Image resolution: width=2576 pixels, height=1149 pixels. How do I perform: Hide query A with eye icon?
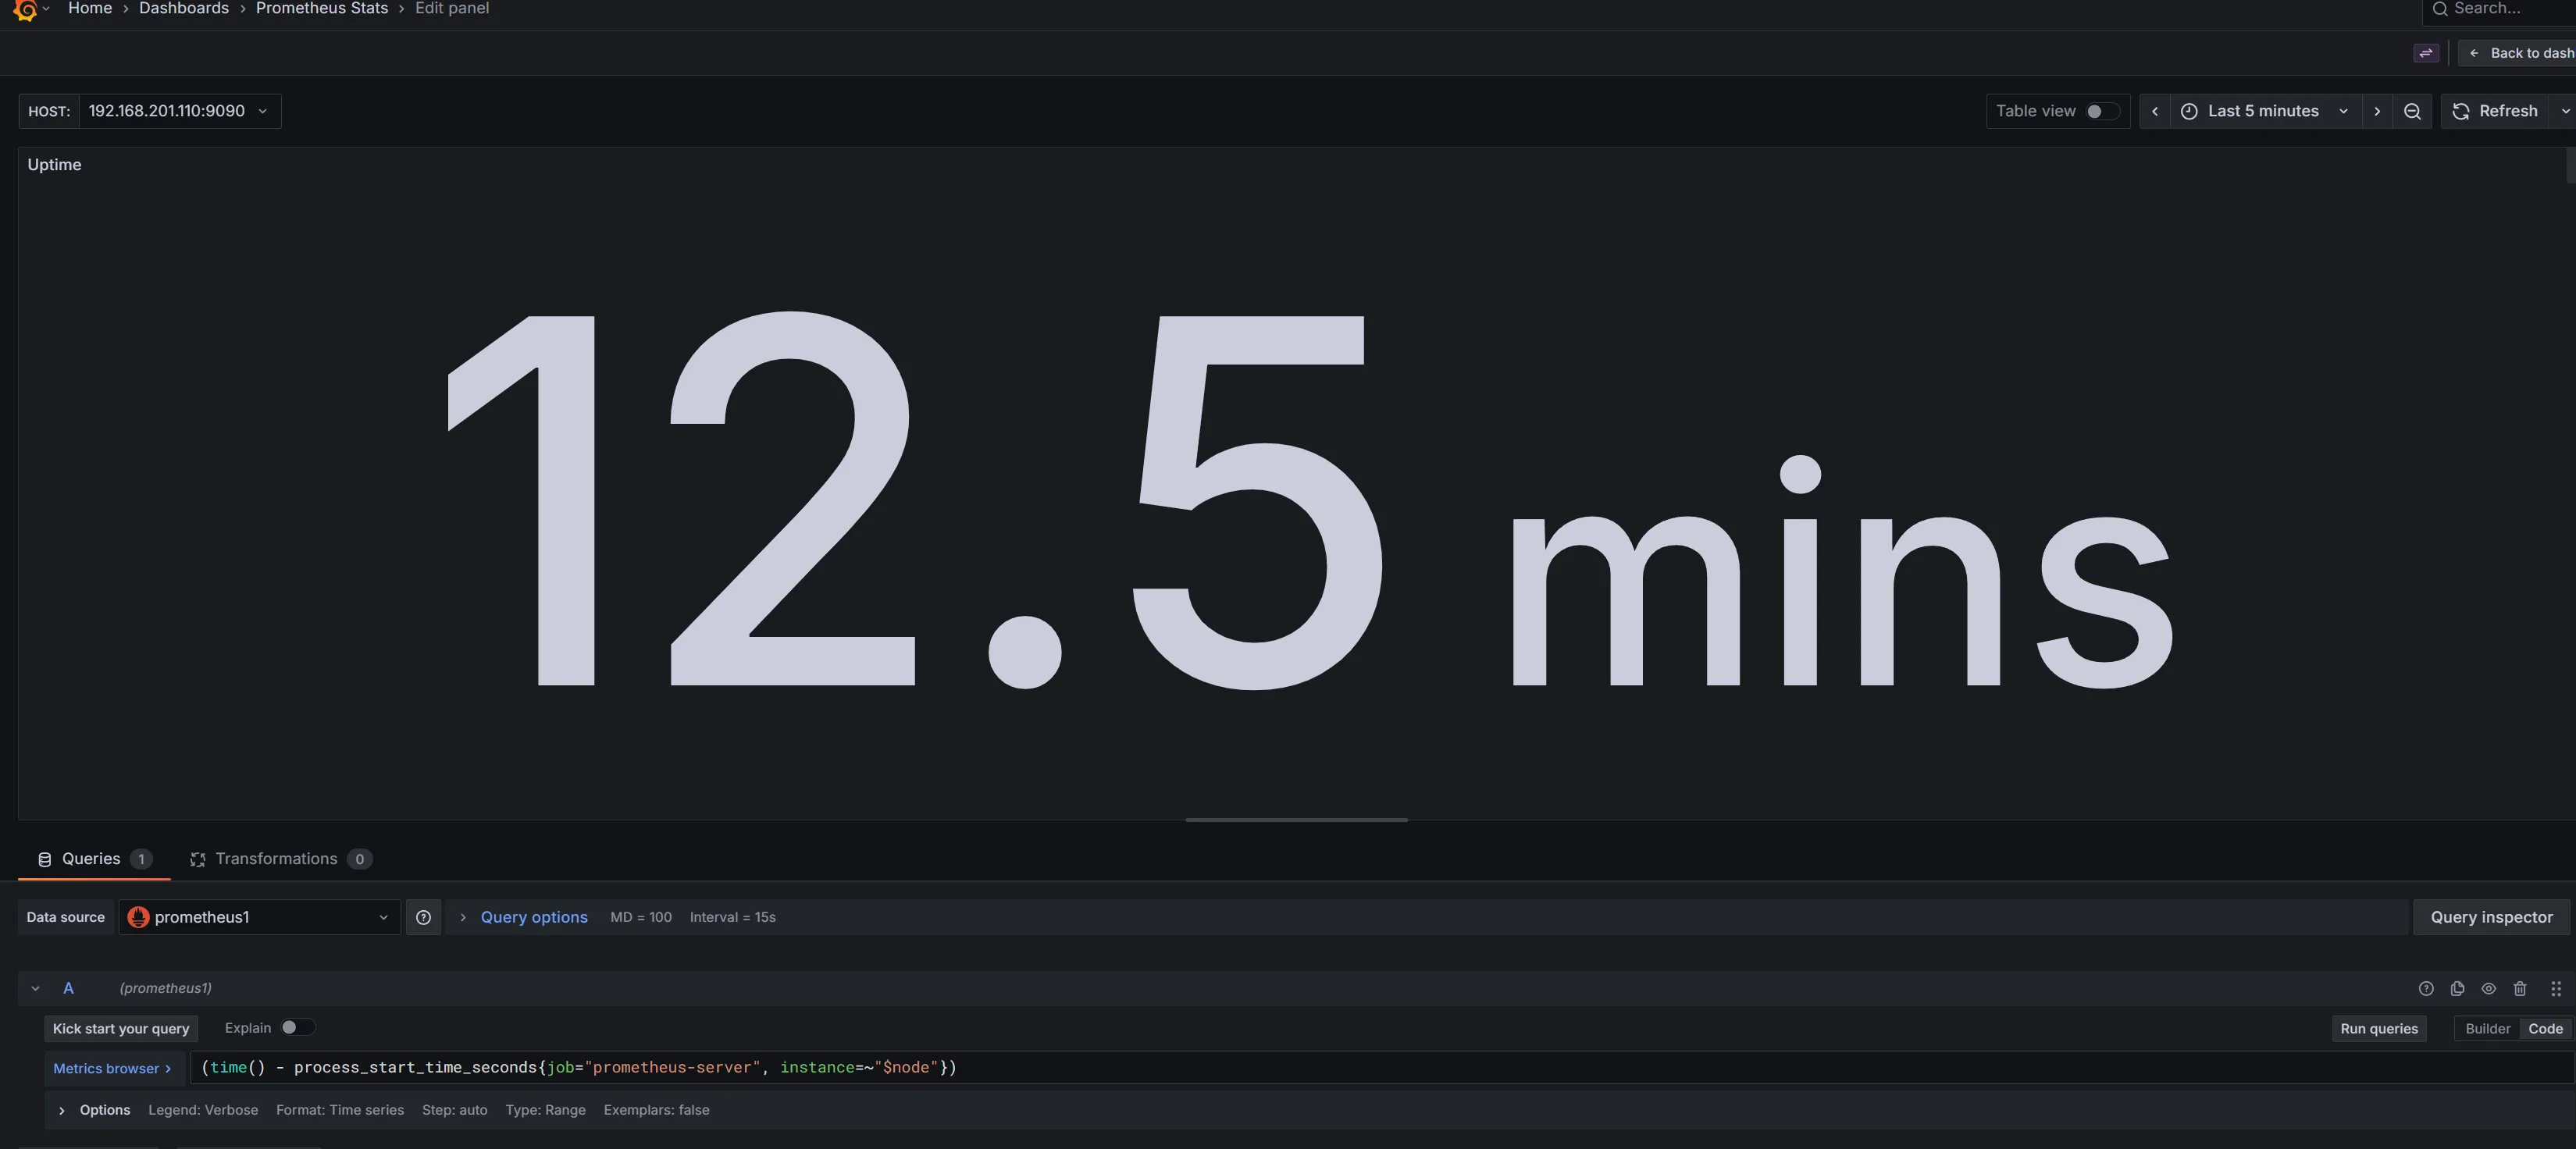2488,988
